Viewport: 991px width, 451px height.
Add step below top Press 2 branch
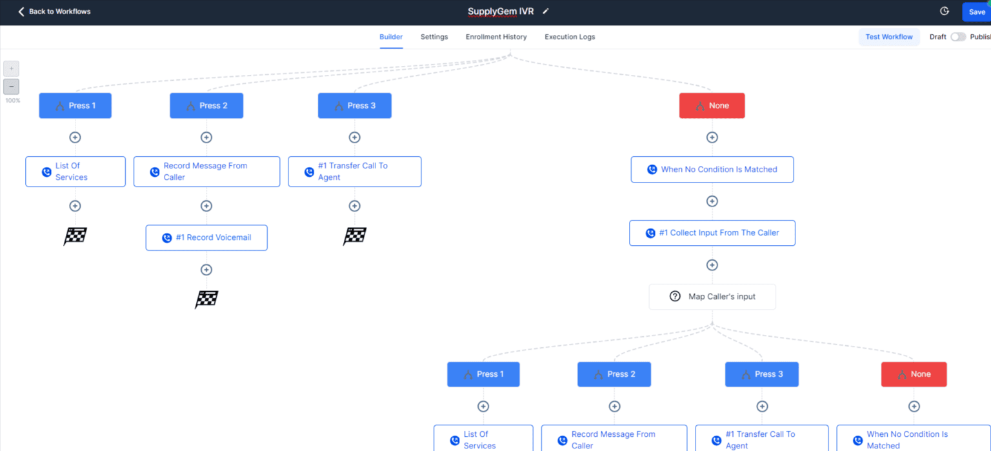pyautogui.click(x=206, y=137)
